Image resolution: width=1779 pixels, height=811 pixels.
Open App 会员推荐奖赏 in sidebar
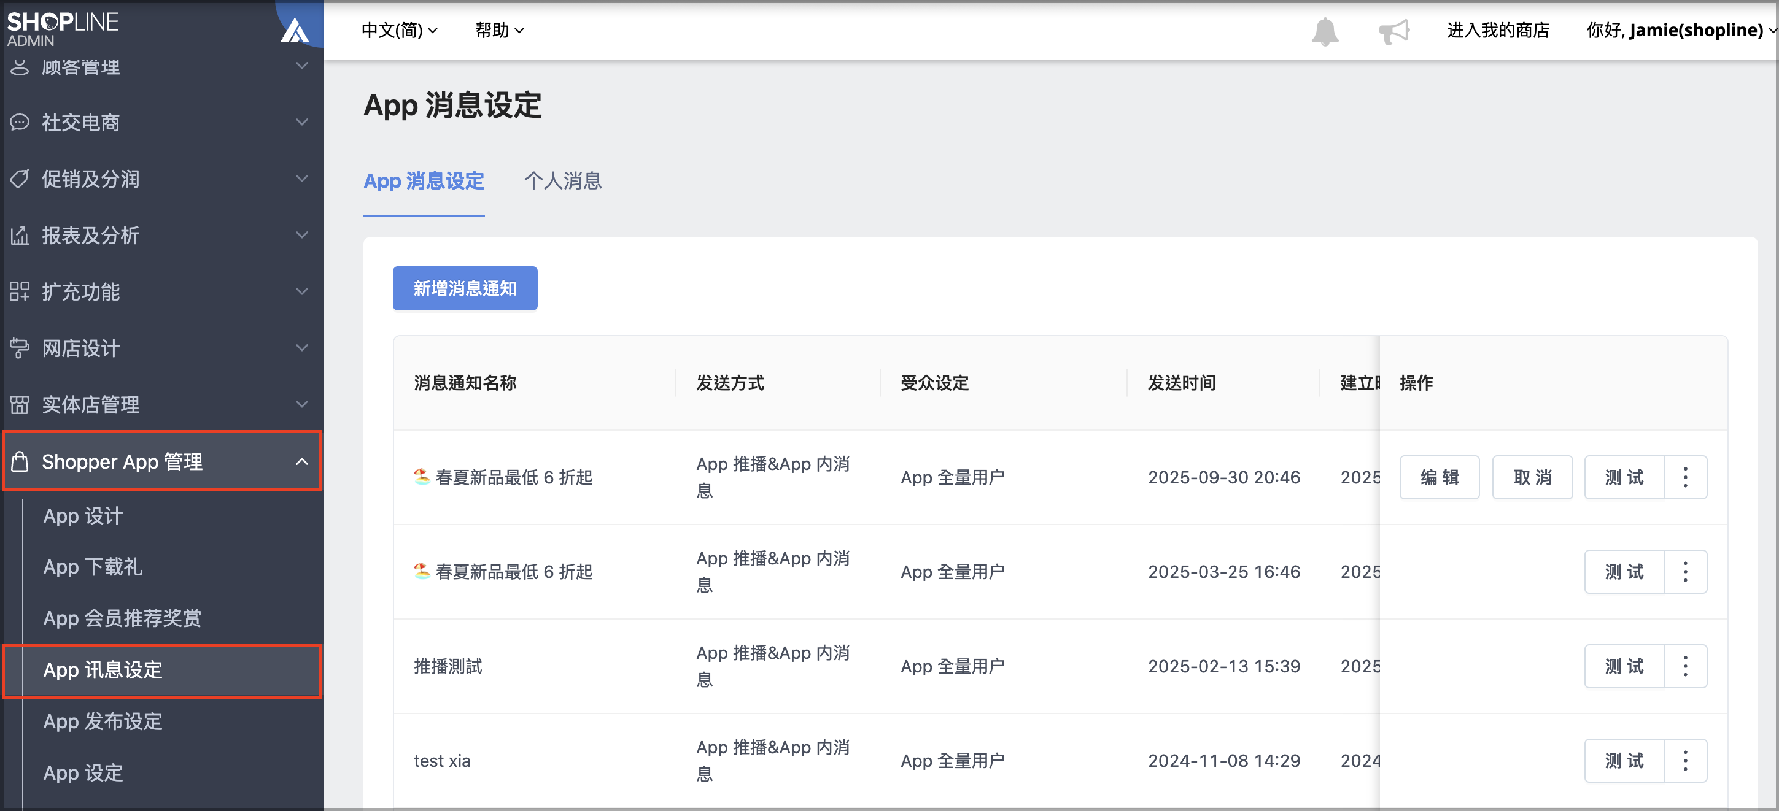click(x=122, y=618)
